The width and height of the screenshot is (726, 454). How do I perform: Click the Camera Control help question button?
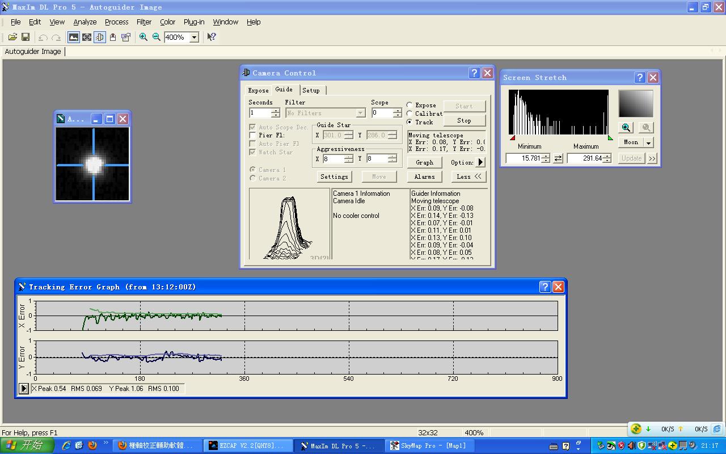[474, 73]
